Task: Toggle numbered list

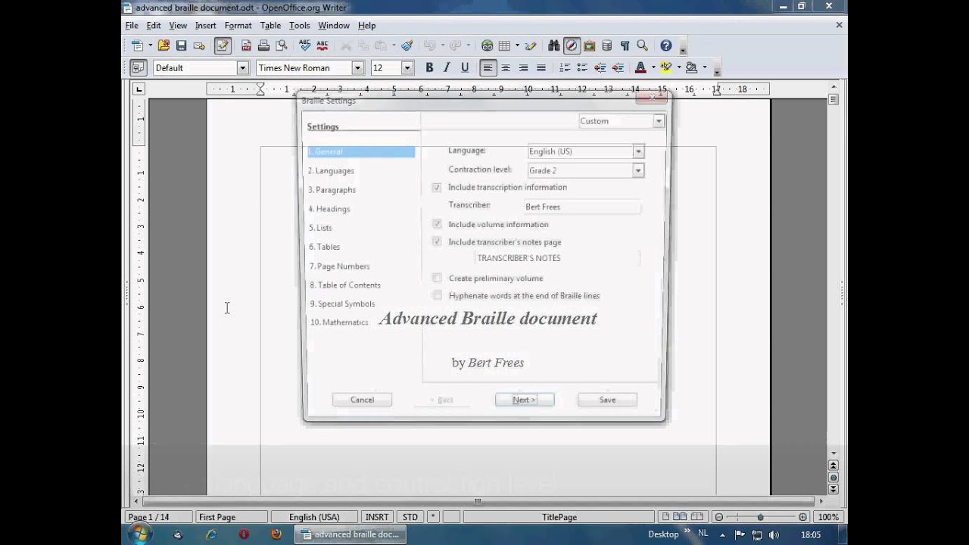Action: click(564, 67)
